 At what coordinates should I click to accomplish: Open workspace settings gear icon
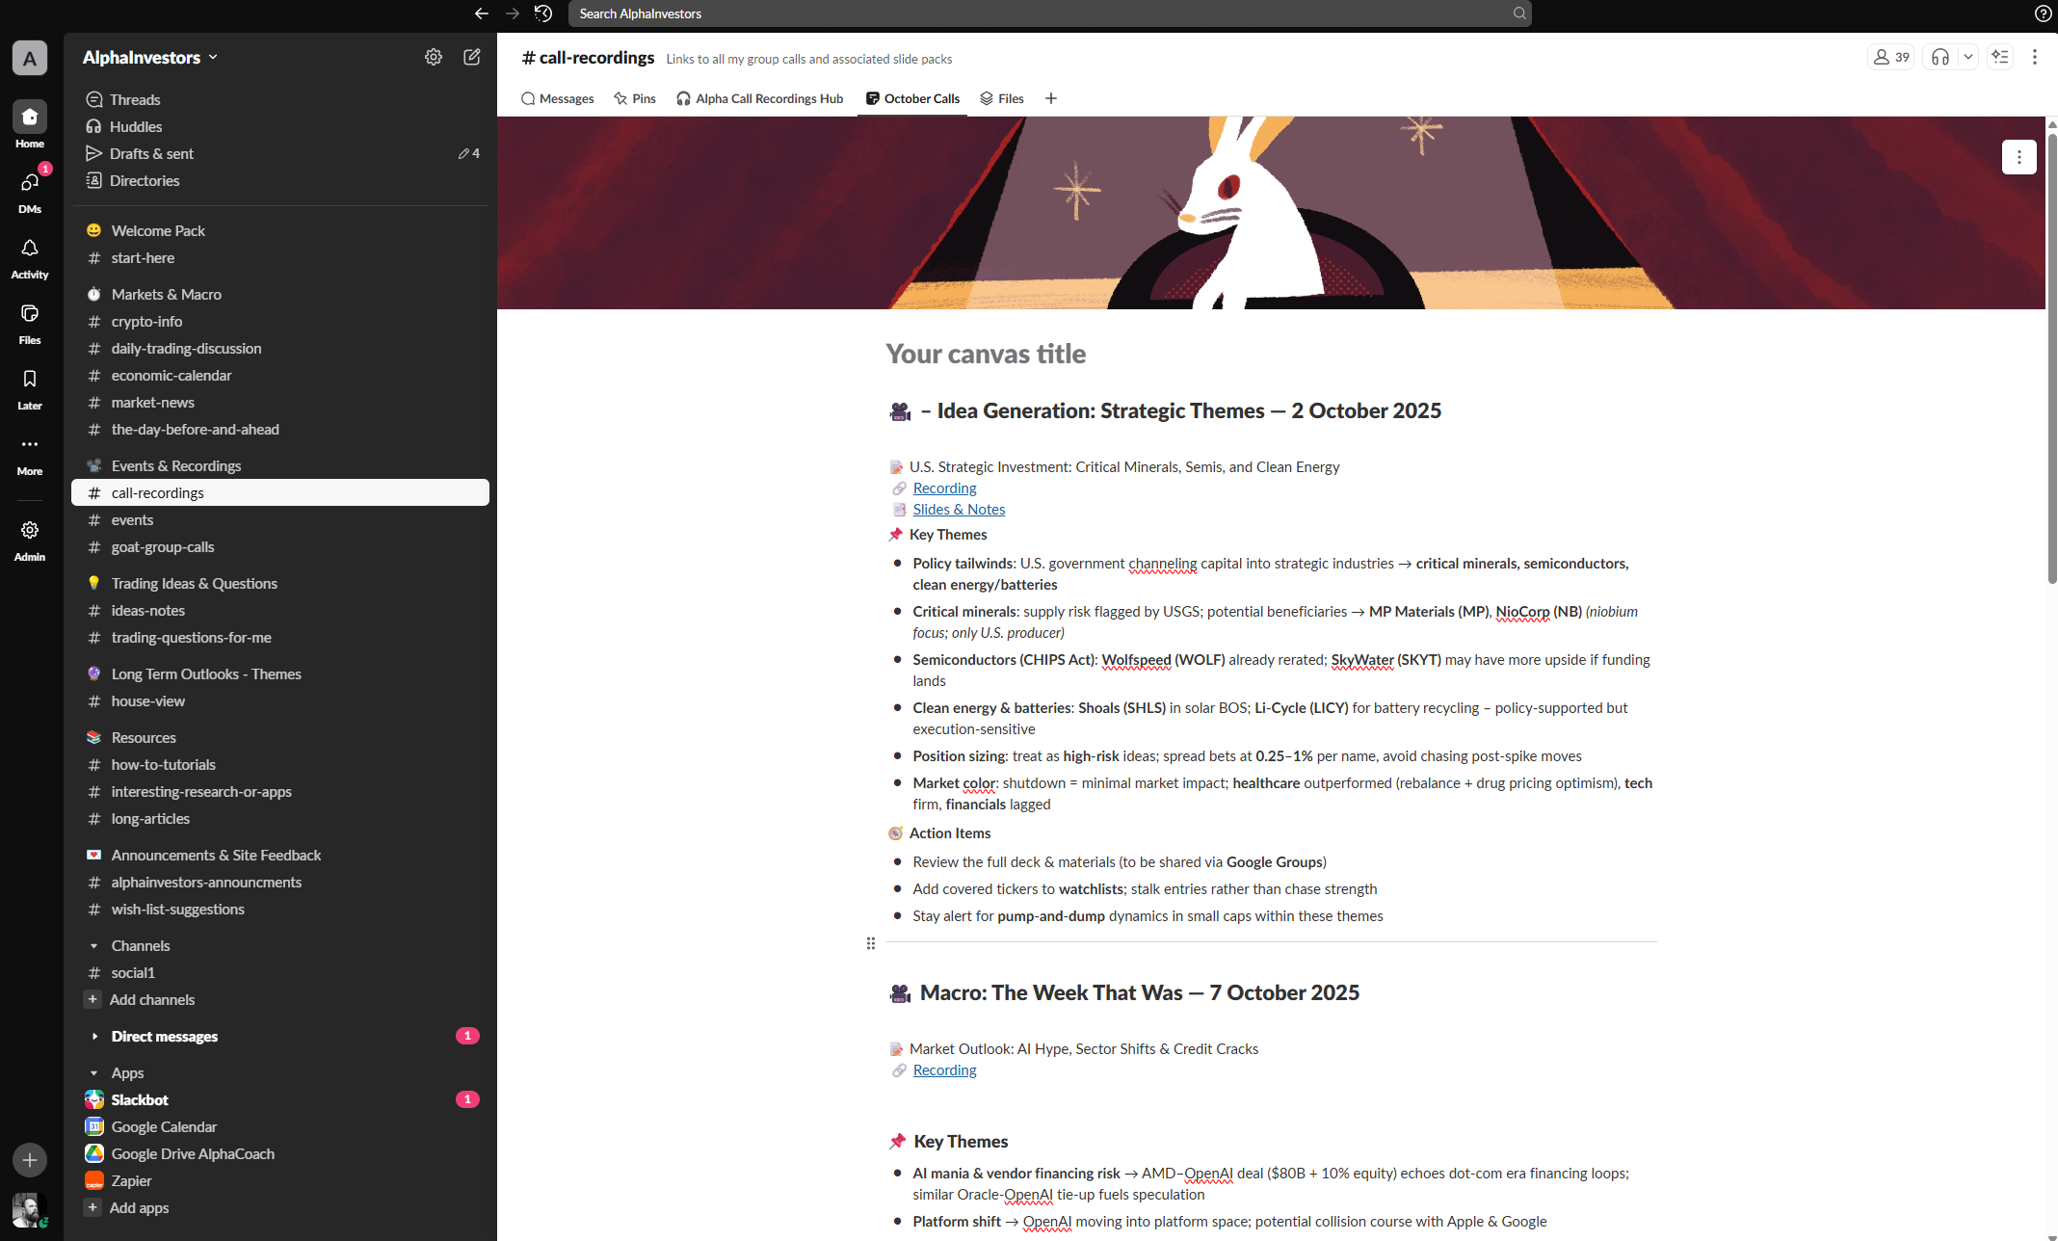(434, 57)
